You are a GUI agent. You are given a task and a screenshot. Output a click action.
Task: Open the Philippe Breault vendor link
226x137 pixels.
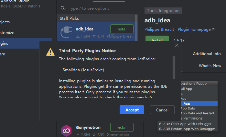(159, 29)
